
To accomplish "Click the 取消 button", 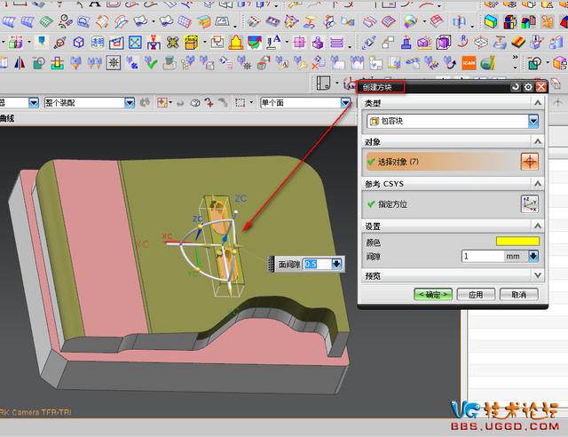I will pos(518,294).
